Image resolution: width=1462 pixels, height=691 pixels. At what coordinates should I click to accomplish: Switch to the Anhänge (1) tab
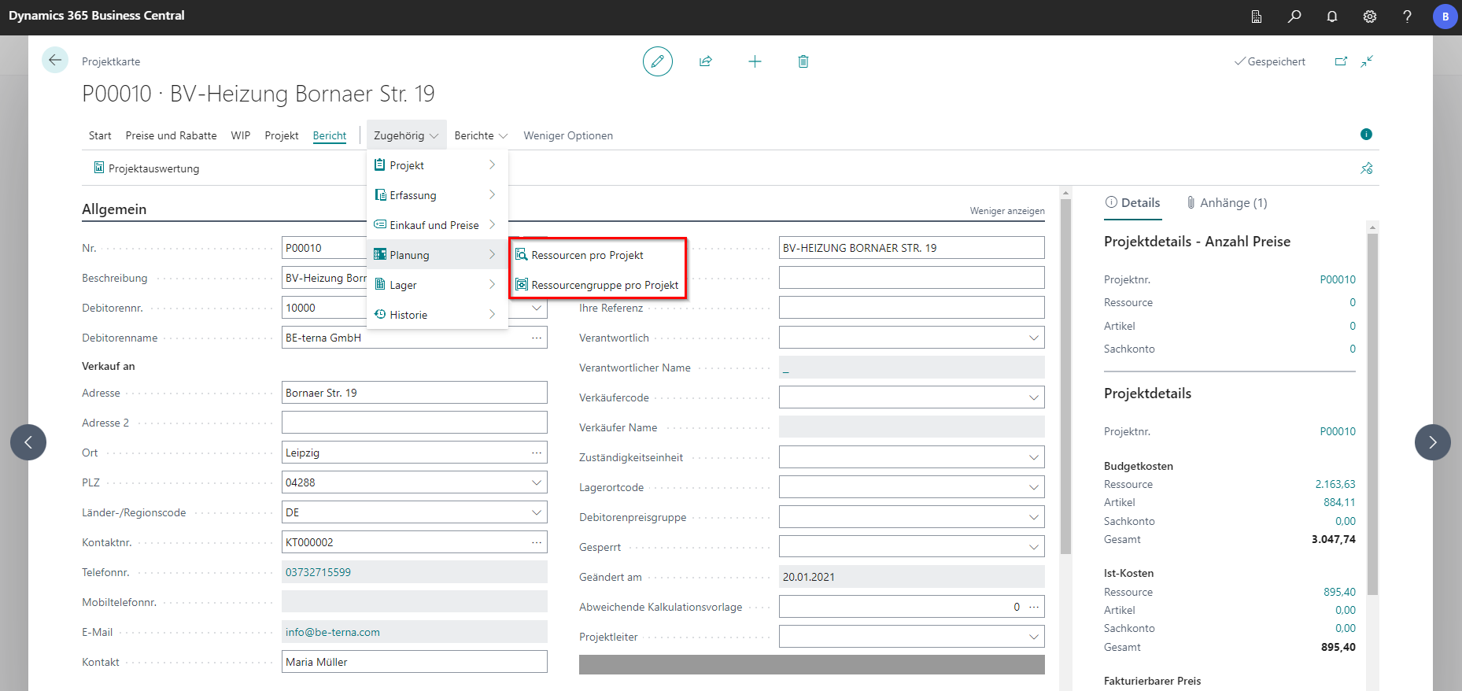1227,203
